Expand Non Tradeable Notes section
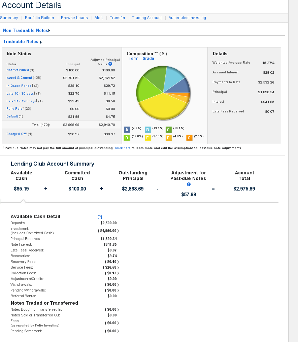Screen dimensions: 298x342 pos(27,31)
